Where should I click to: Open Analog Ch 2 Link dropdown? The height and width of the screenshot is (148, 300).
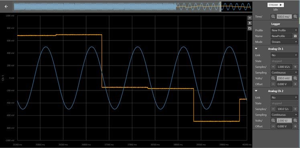coord(284,98)
